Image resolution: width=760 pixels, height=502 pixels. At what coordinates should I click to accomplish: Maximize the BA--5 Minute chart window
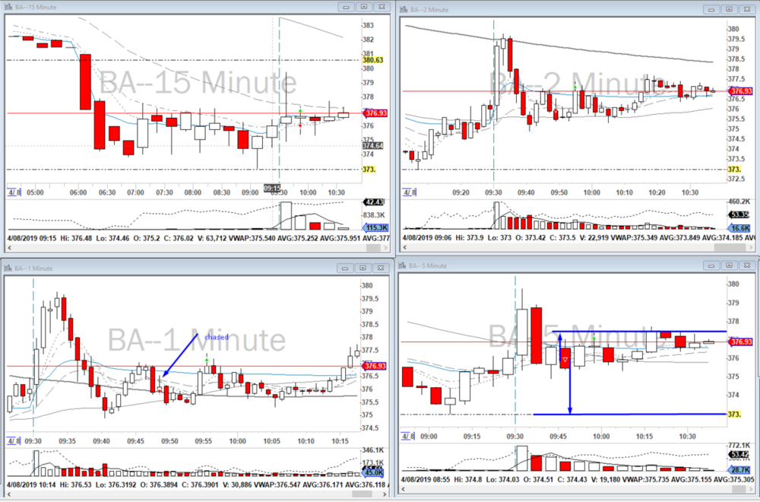click(729, 265)
